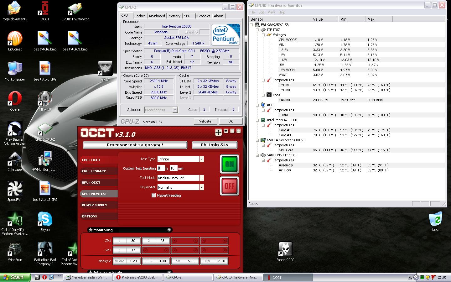Open the File menu in Hardware Monitor

point(252,12)
